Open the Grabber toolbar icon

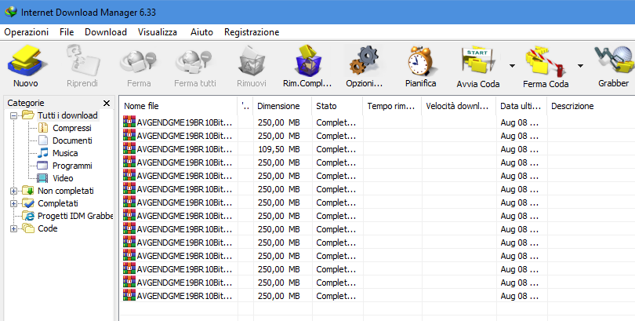pos(613,61)
